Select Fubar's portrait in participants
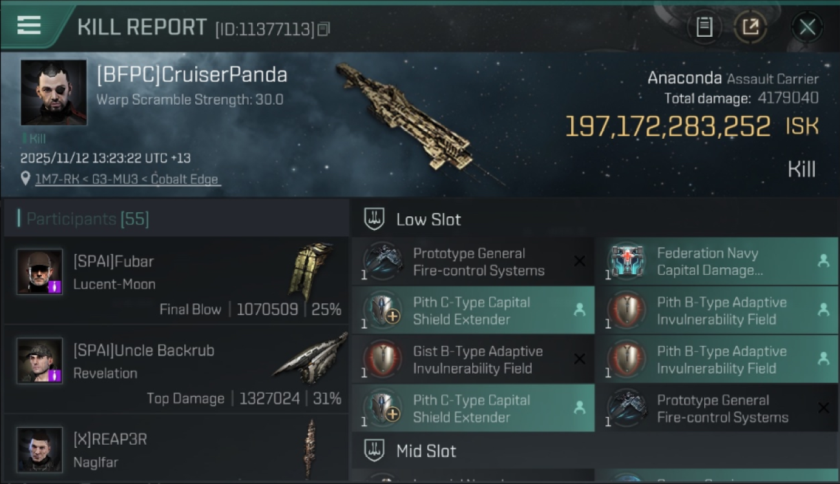Image resolution: width=840 pixels, height=484 pixels. coord(40,271)
